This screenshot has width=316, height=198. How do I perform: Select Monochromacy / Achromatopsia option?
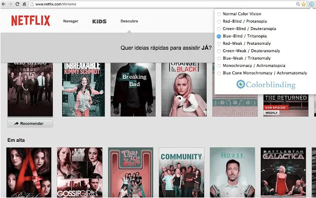tap(251, 66)
